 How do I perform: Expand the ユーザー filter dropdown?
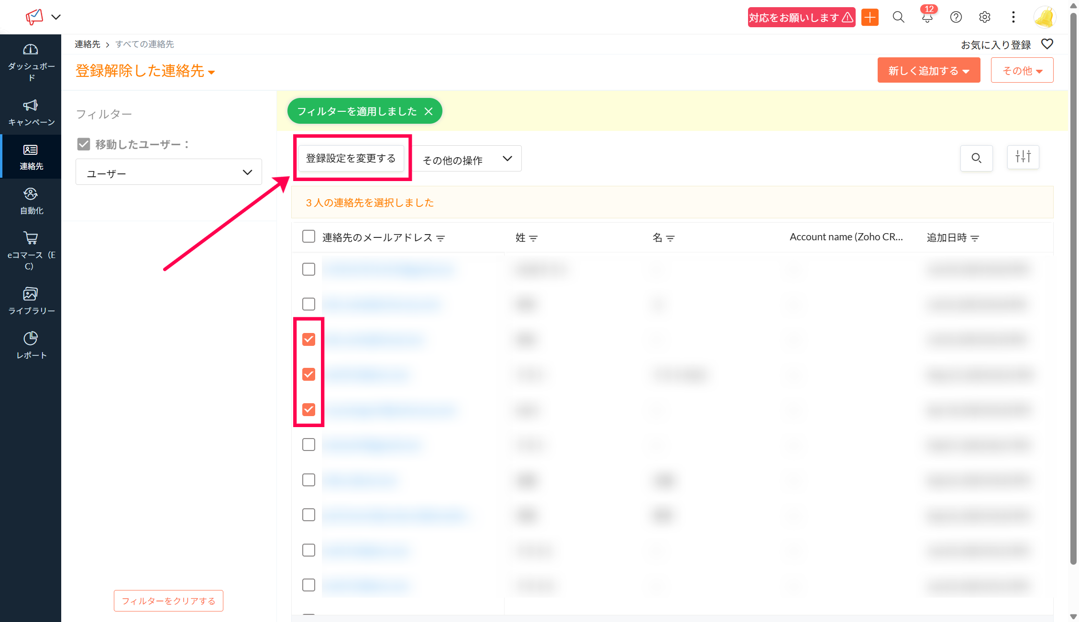[168, 172]
